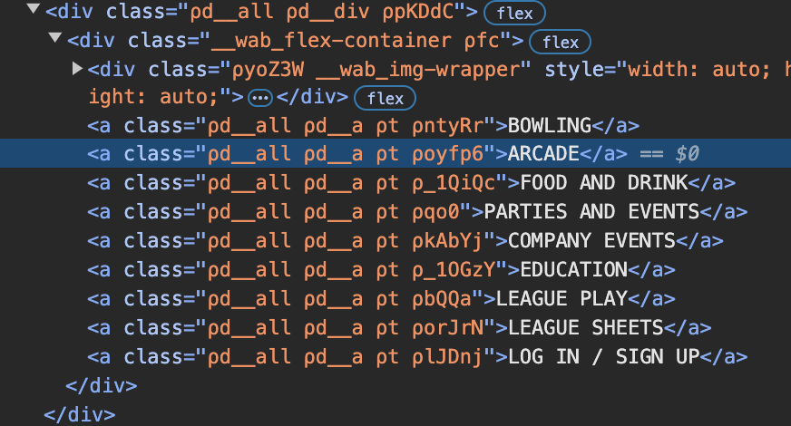
Task: Select the PARTIES AND EVENTS anchor
Action: [x=591, y=211]
